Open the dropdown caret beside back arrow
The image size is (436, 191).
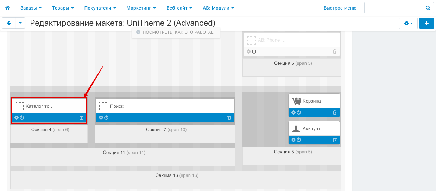pos(20,23)
